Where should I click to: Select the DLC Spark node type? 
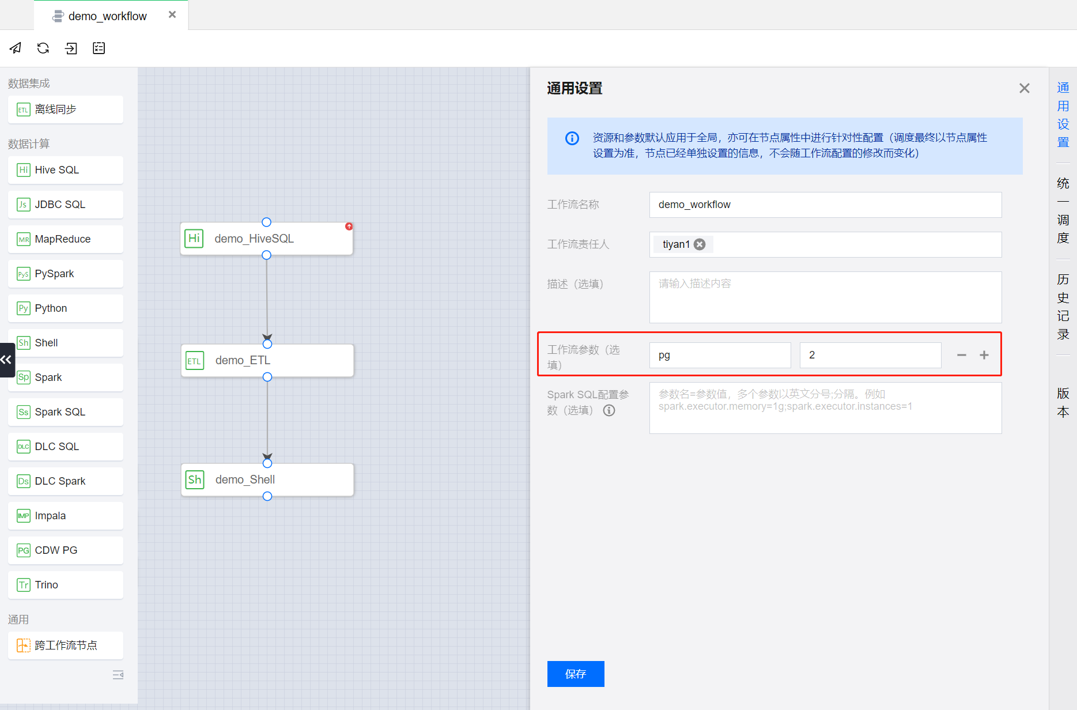tap(66, 481)
